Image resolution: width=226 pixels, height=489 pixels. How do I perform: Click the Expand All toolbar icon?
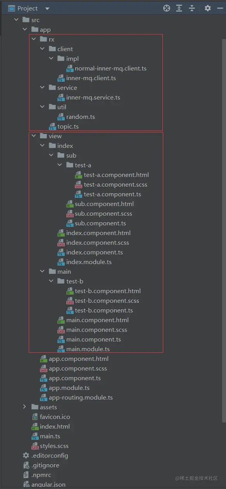pyautogui.click(x=179, y=8)
